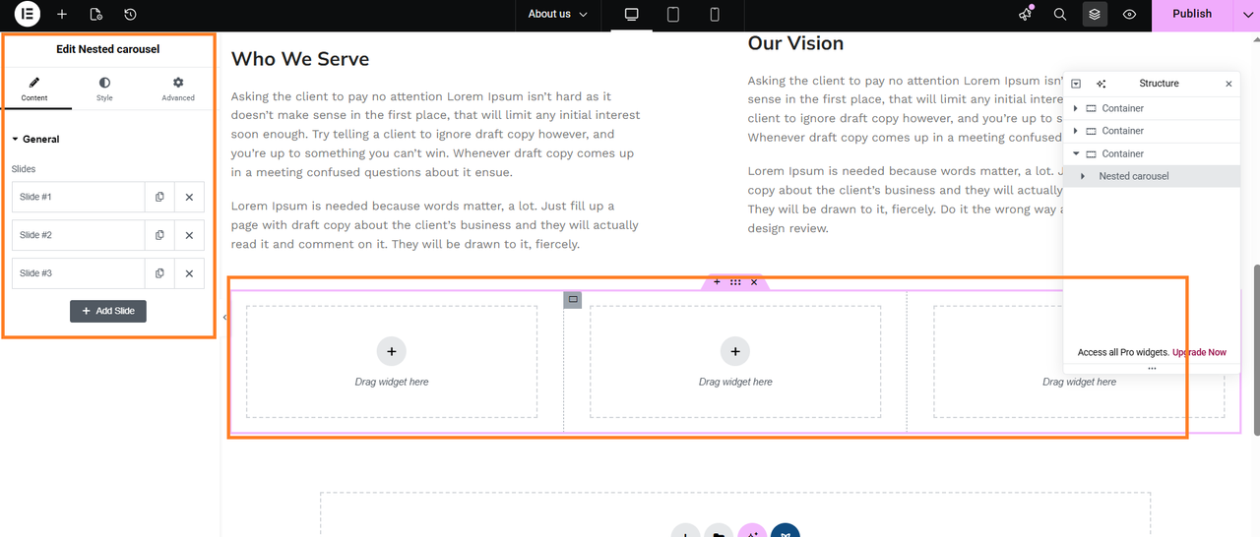The width and height of the screenshot is (1260, 537).
Task: Click plus button in first carousel slide
Action: click(x=391, y=351)
